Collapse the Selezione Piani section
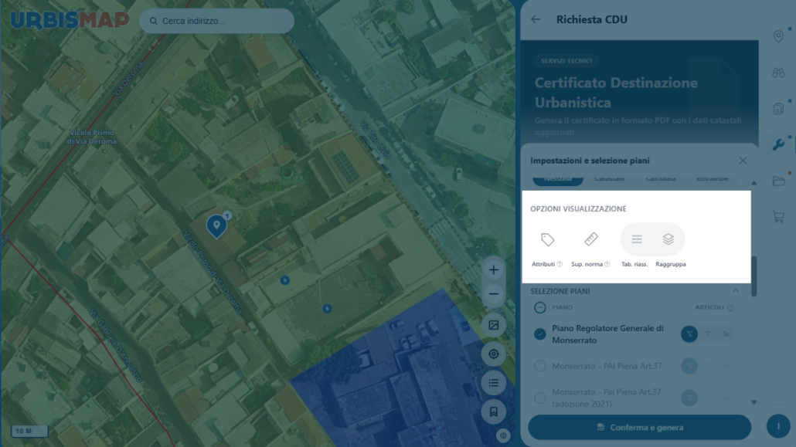The width and height of the screenshot is (796, 447). tap(736, 291)
